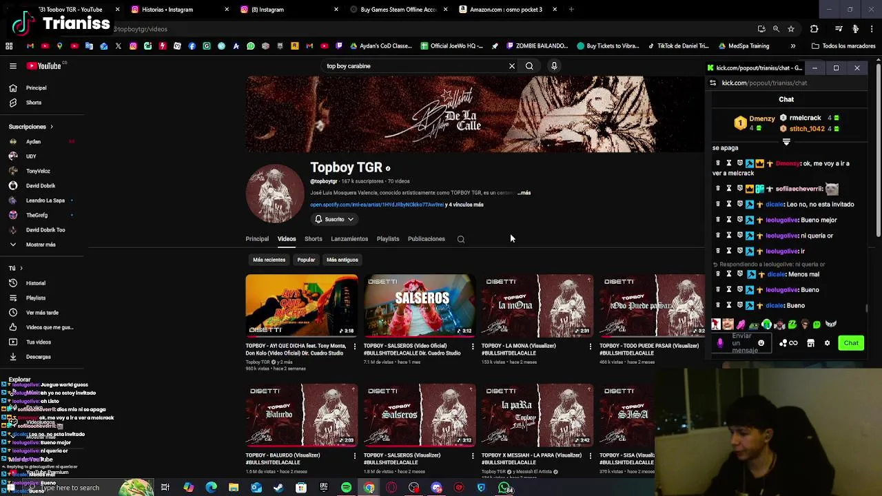Open Kick chat shop icon
The image size is (882, 496).
click(x=810, y=343)
